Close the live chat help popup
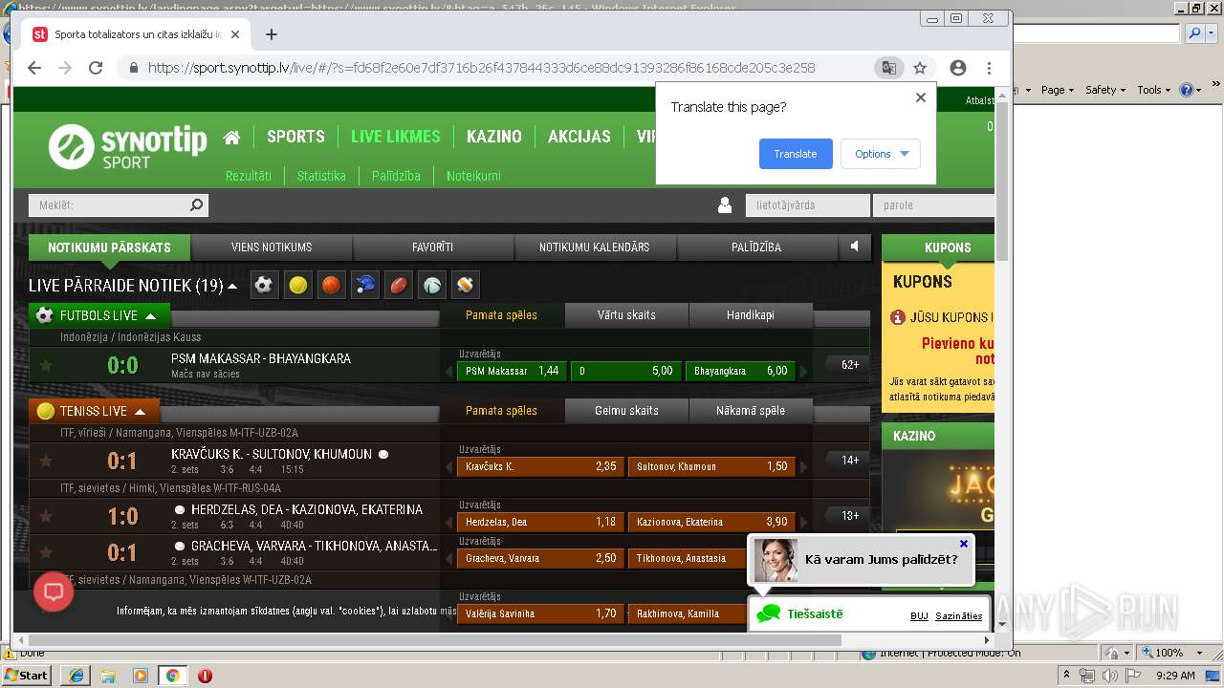Viewport: 1224px width, 688px height. pos(964,544)
